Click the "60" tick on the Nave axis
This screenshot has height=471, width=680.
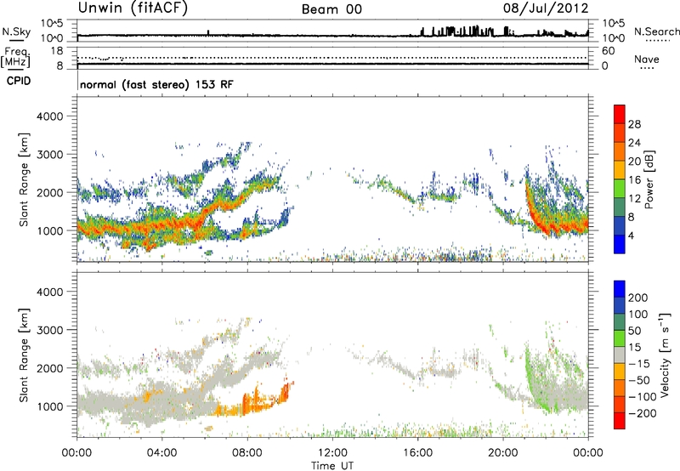608,51
